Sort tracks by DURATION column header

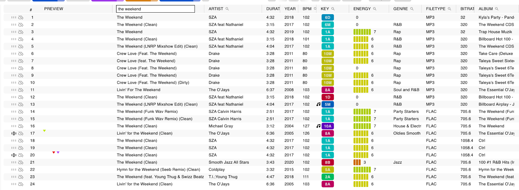point(273,9)
